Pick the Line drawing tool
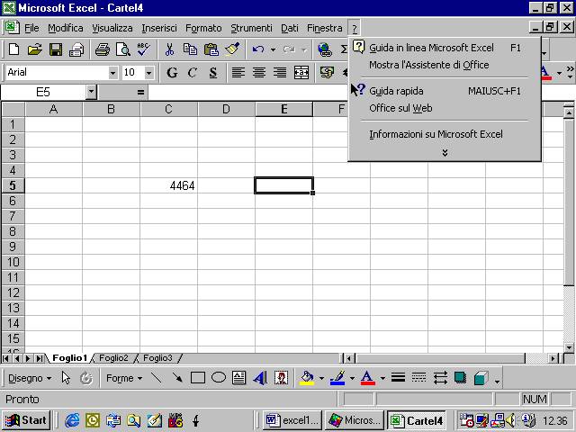The height and width of the screenshot is (432, 576). (157, 378)
